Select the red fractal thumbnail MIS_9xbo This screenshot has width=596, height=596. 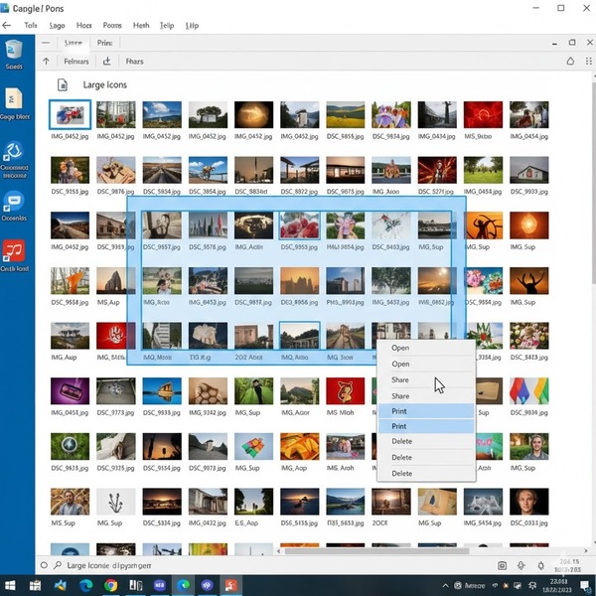[483, 114]
